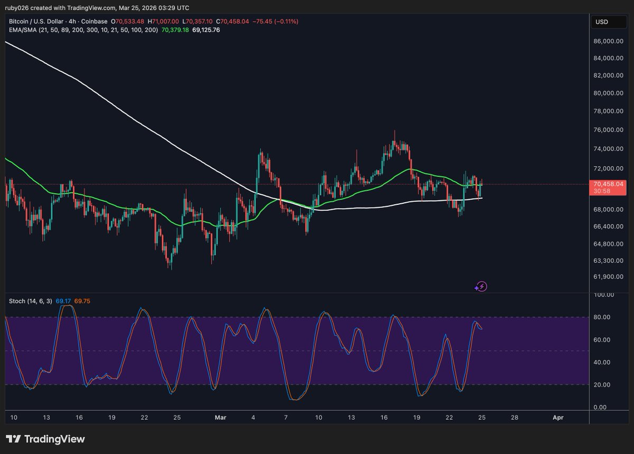Click the Mar label on time axis
Image resolution: width=634 pixels, height=454 pixels.
220,417
